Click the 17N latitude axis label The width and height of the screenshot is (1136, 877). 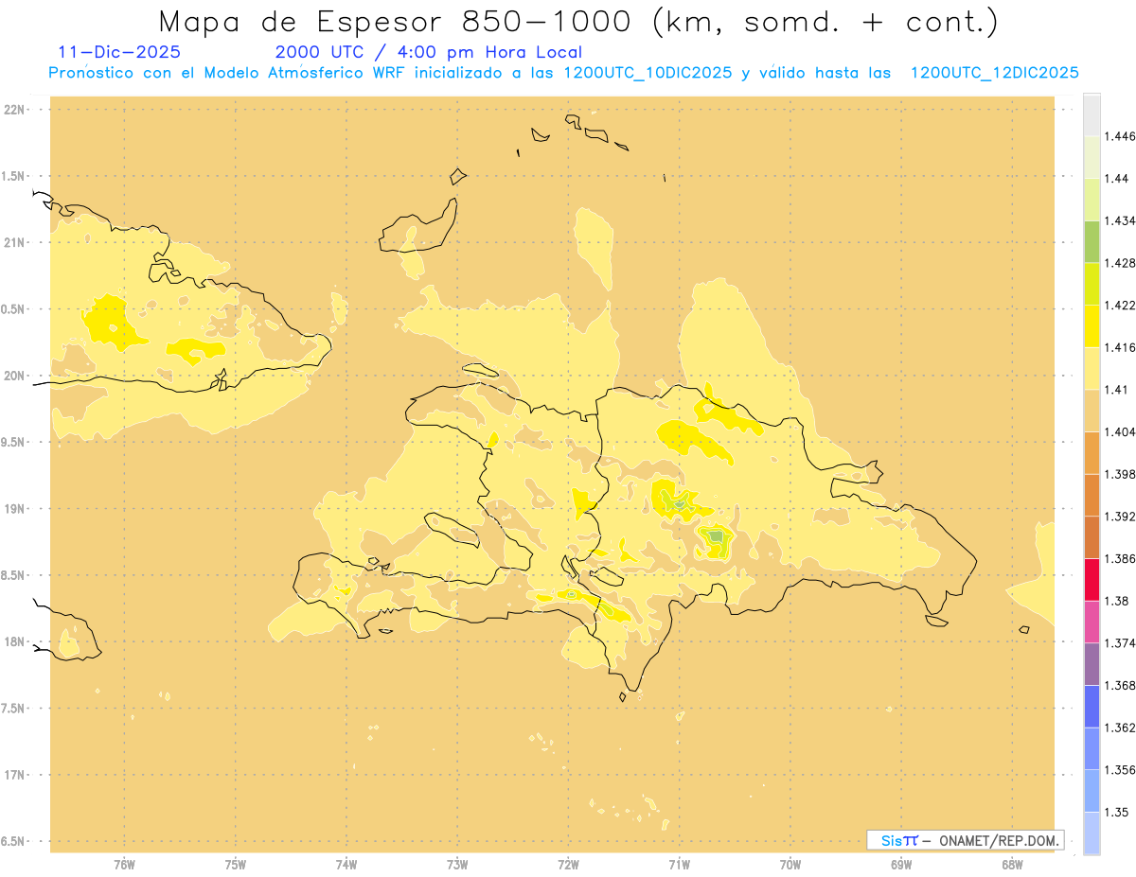14,775
